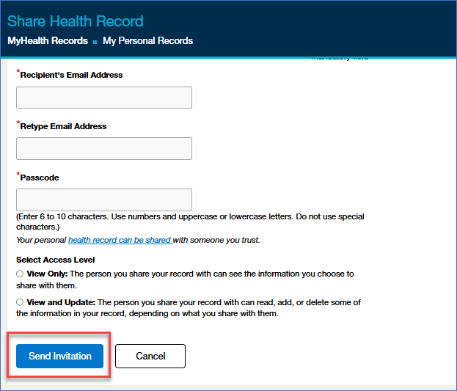Viewport: 457px width, 391px height.
Task: Click the square breadcrumb separator icon
Action: point(95,42)
